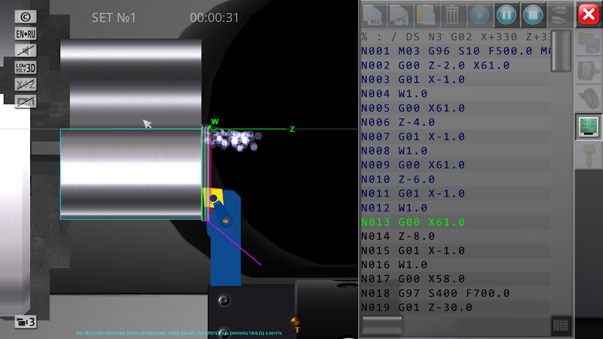Image resolution: width=603 pixels, height=339 pixels.
Task: Select line N004 W1.0
Action: (456, 93)
